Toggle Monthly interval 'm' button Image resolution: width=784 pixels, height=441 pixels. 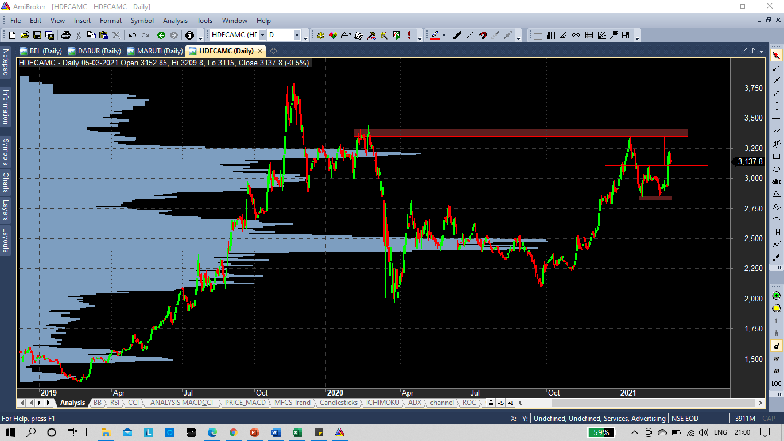776,371
